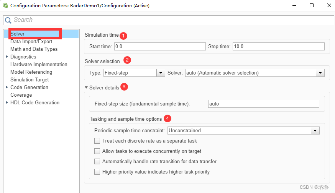Image resolution: width=335 pixels, height=193 pixels.
Task: Open the Math and Data Types page
Action: (x=34, y=49)
